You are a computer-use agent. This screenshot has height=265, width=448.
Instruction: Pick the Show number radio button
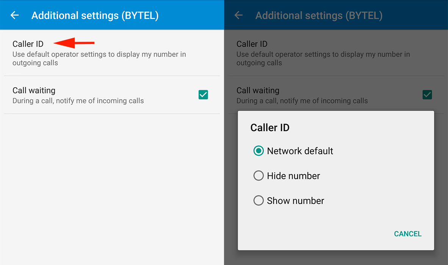[258, 201]
